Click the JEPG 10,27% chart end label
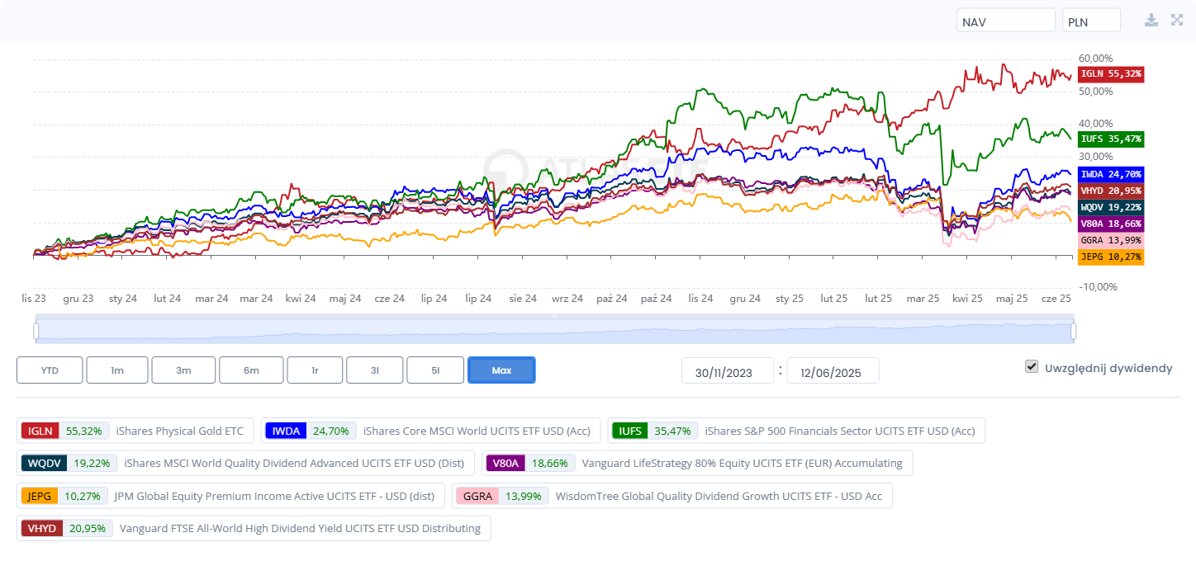Viewport: 1196px width, 561px height. click(1111, 257)
